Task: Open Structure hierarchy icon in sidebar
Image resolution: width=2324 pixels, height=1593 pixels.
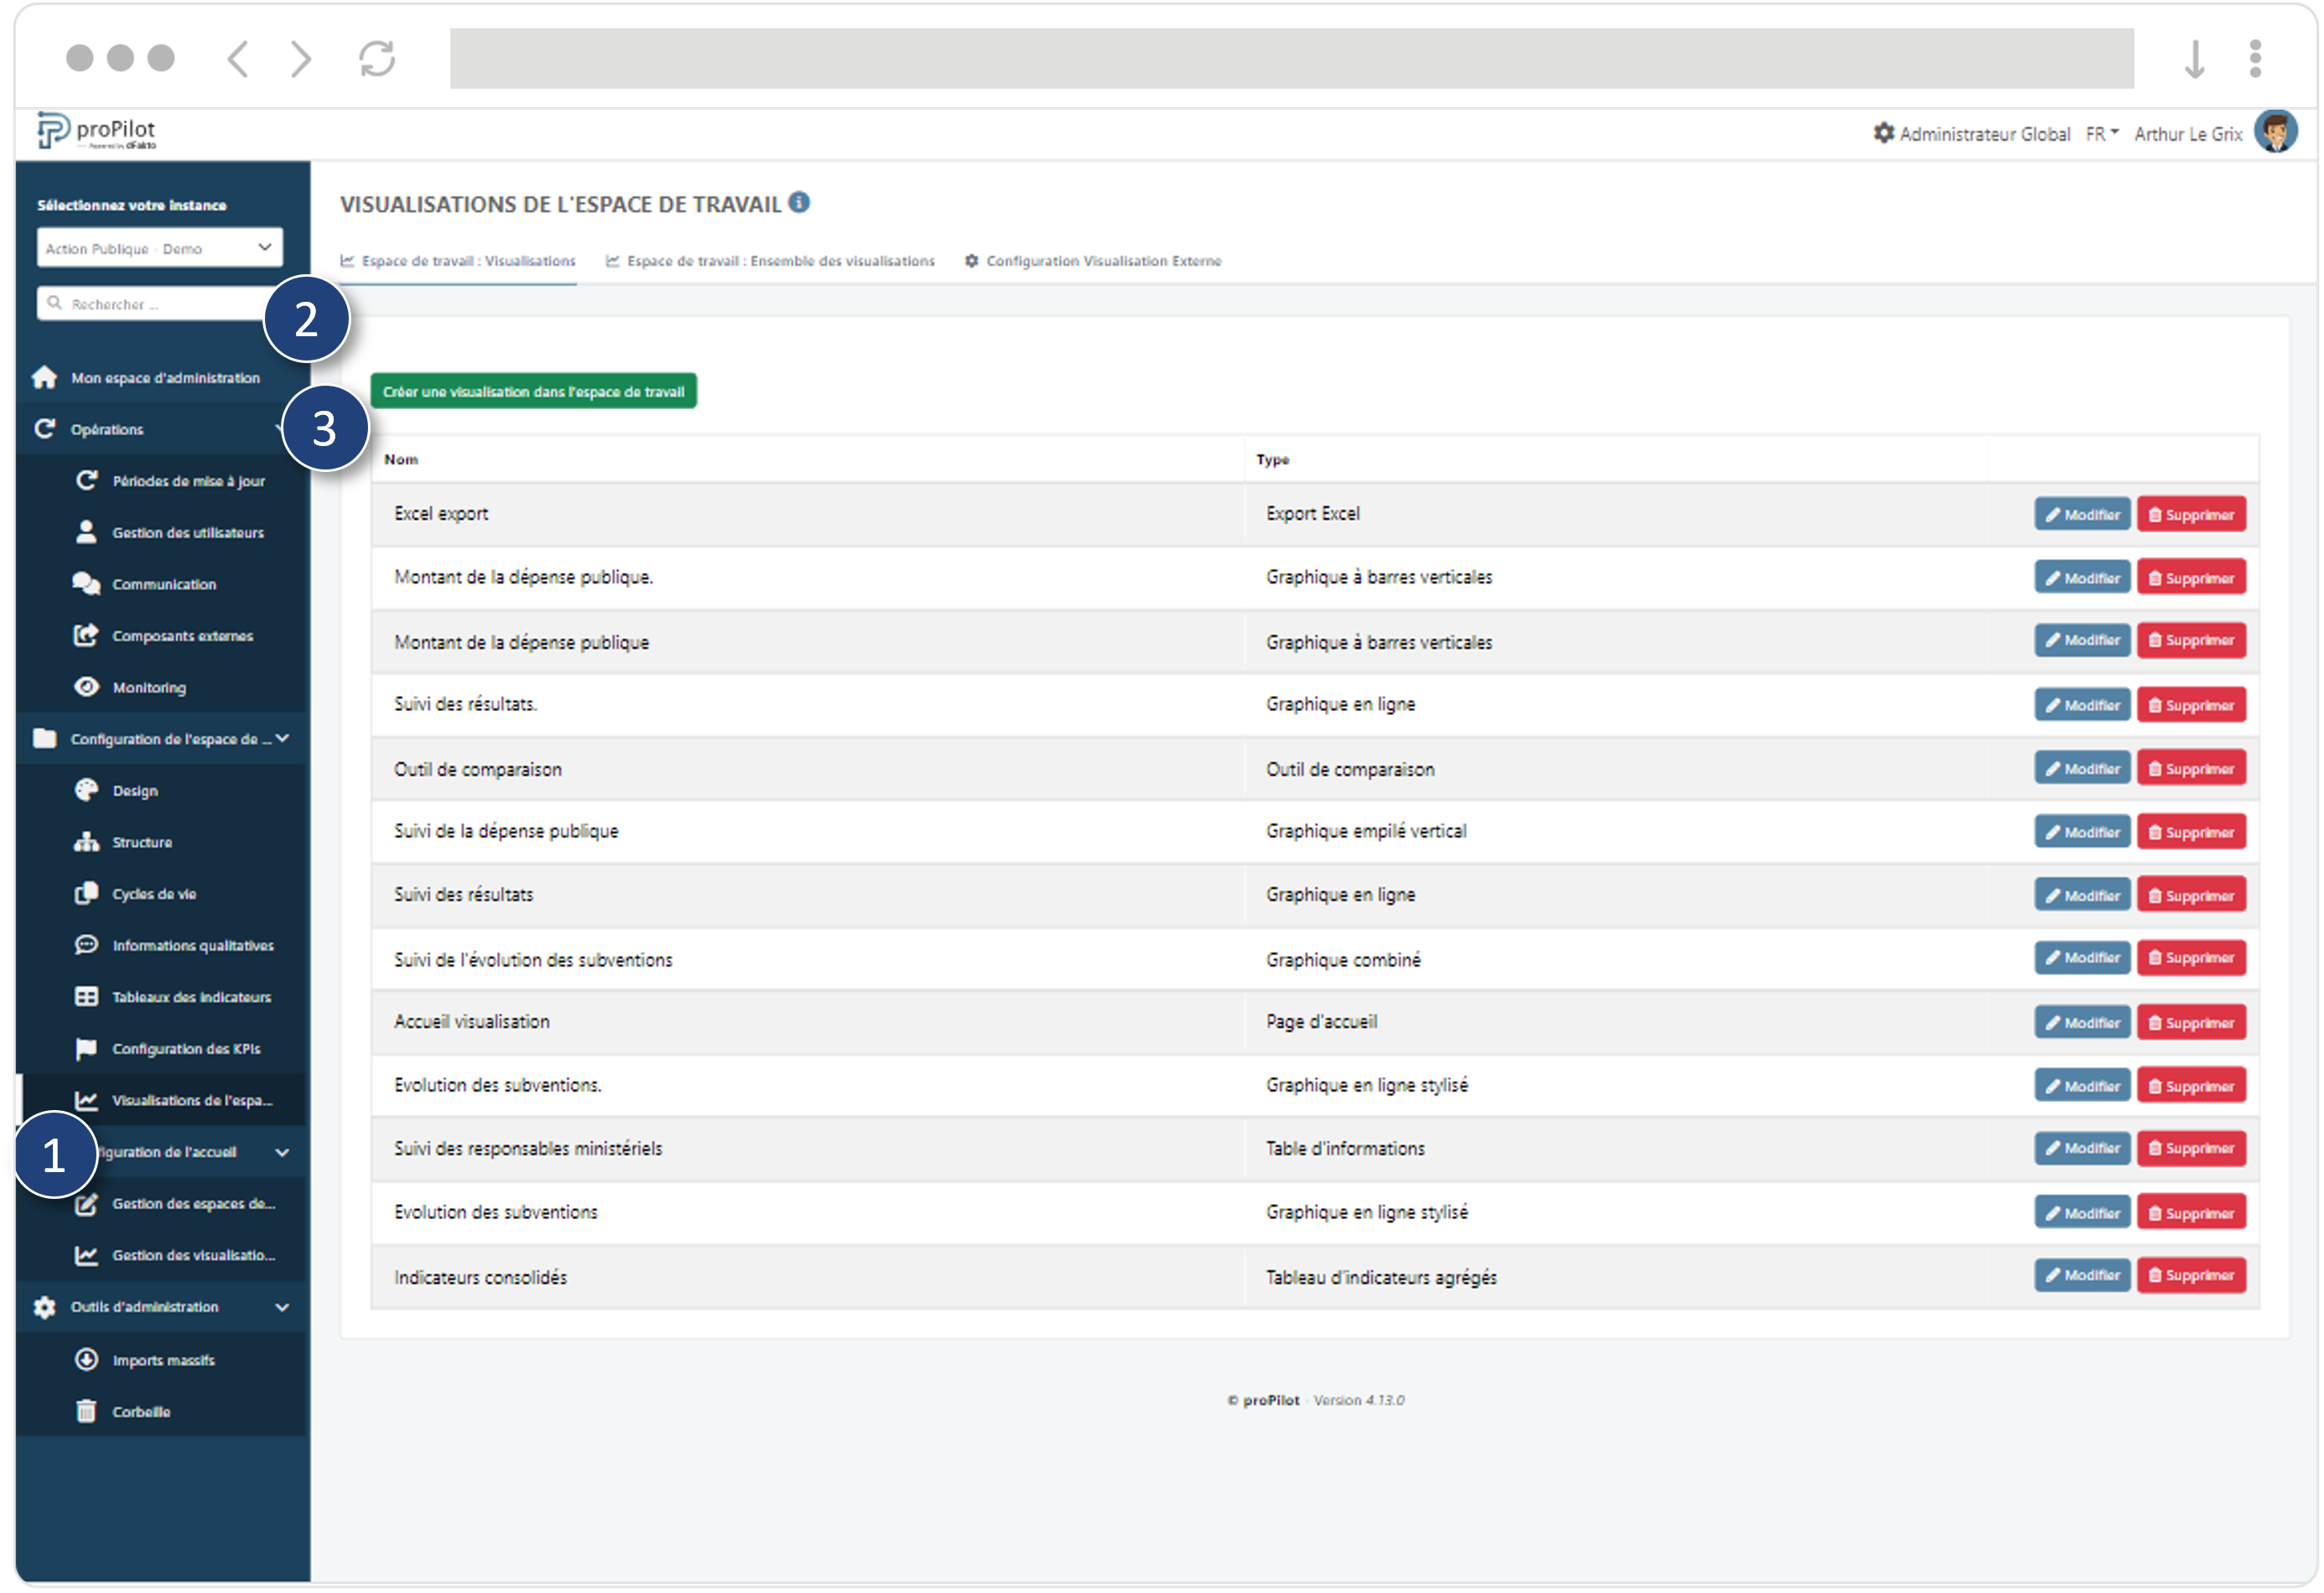Action: click(x=87, y=842)
